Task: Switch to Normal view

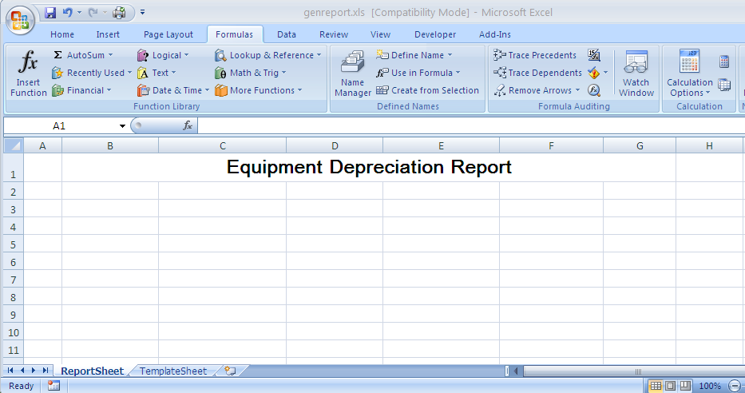Action: [656, 386]
